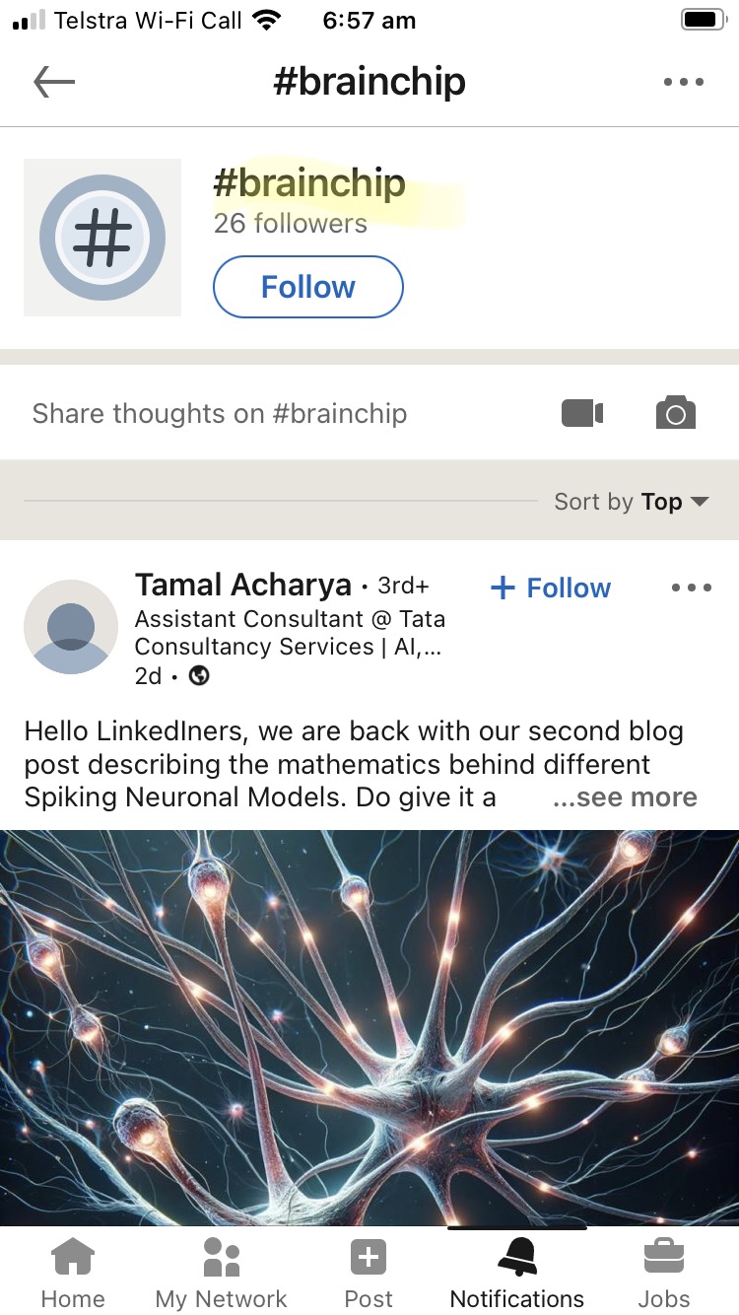Open the Post tab
Viewport: 739px width, 1315px height.
[x=369, y=1274]
